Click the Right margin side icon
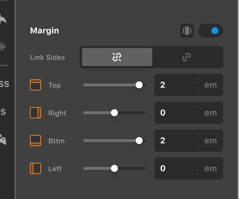 35,113
